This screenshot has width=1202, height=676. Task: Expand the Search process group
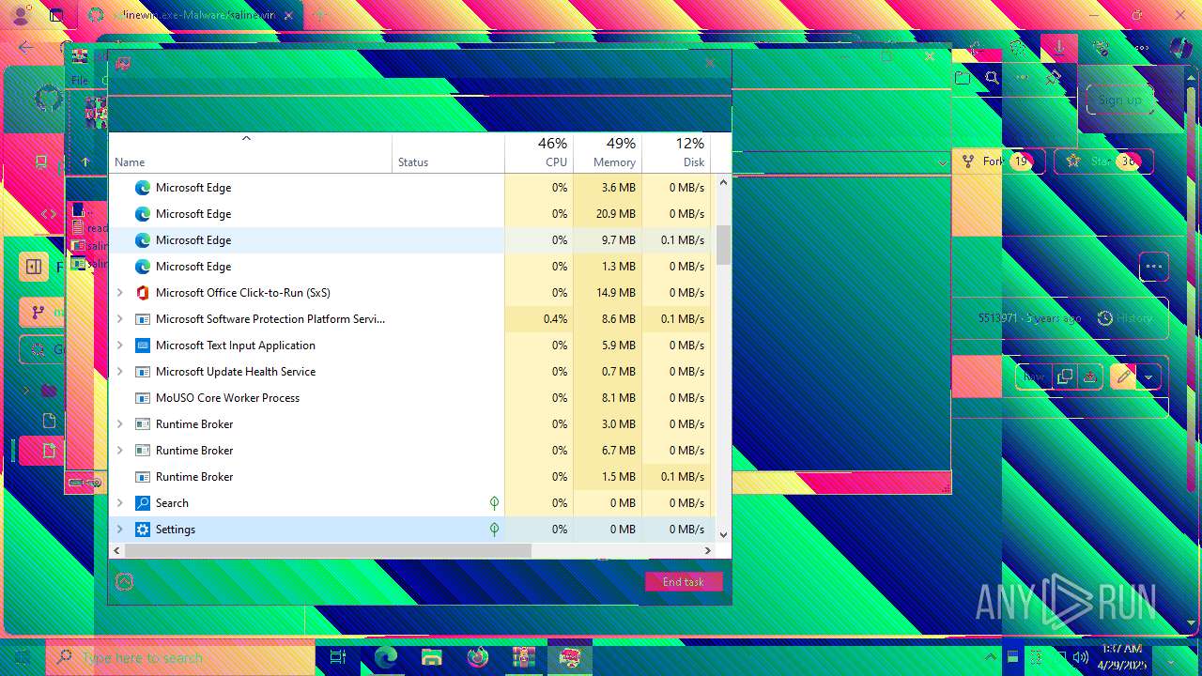[119, 503]
